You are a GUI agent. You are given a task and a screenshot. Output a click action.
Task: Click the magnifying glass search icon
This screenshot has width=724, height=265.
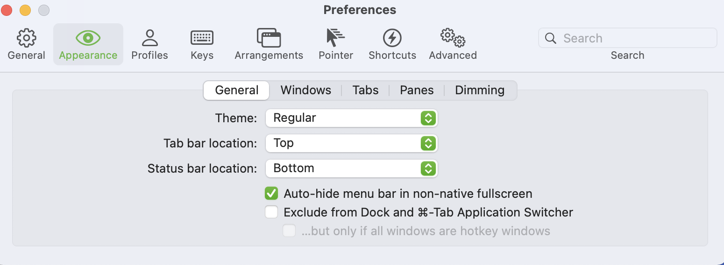point(551,38)
